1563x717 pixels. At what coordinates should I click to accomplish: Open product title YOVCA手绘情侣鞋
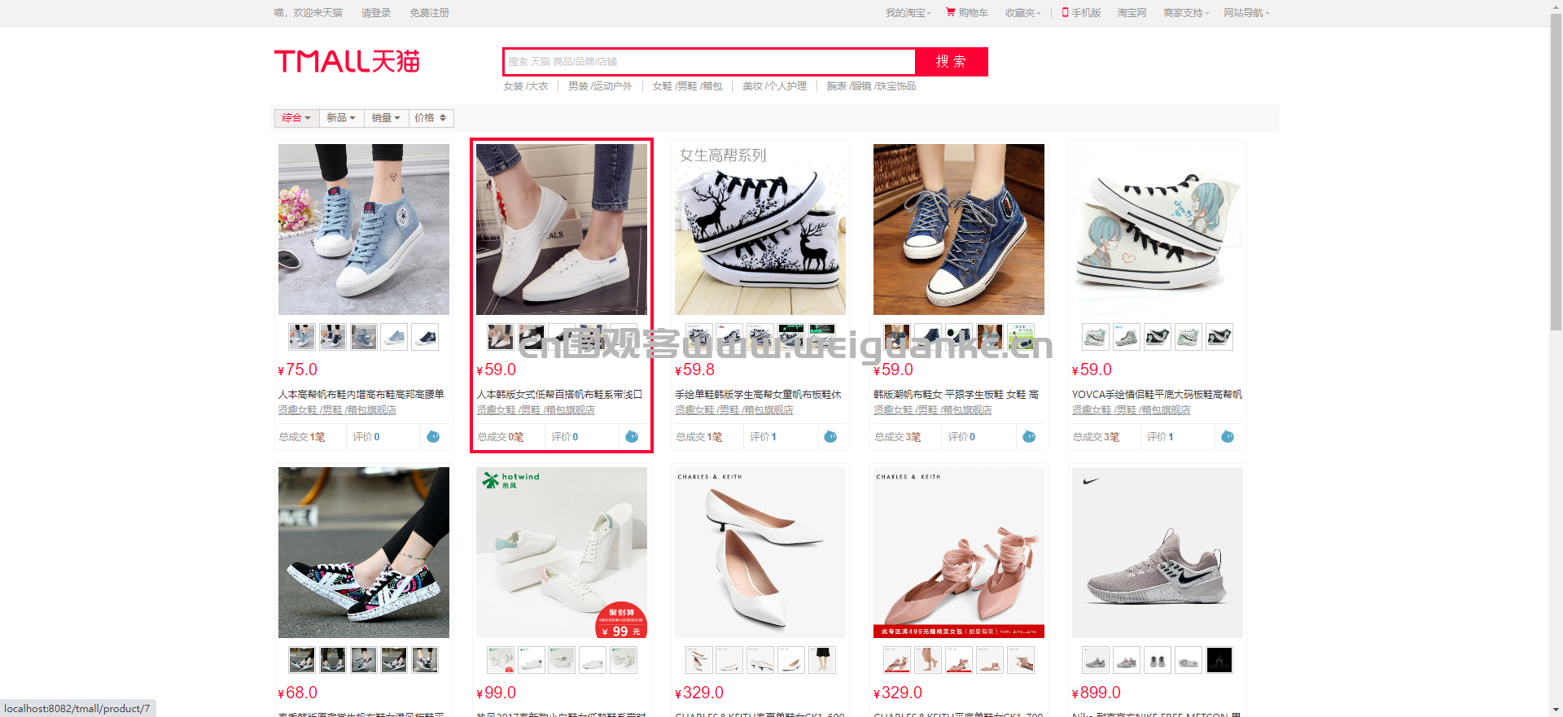pyautogui.click(x=1157, y=395)
